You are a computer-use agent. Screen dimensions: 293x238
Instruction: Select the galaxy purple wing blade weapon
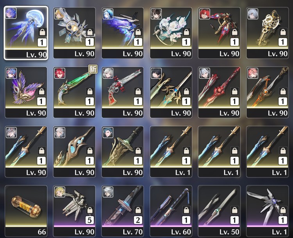[x=123, y=33]
